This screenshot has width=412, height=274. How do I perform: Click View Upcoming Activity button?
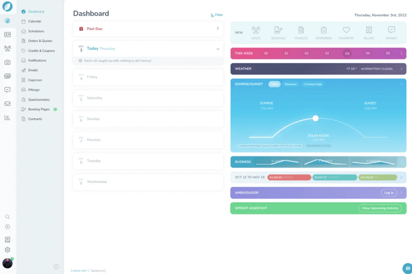[380, 208]
